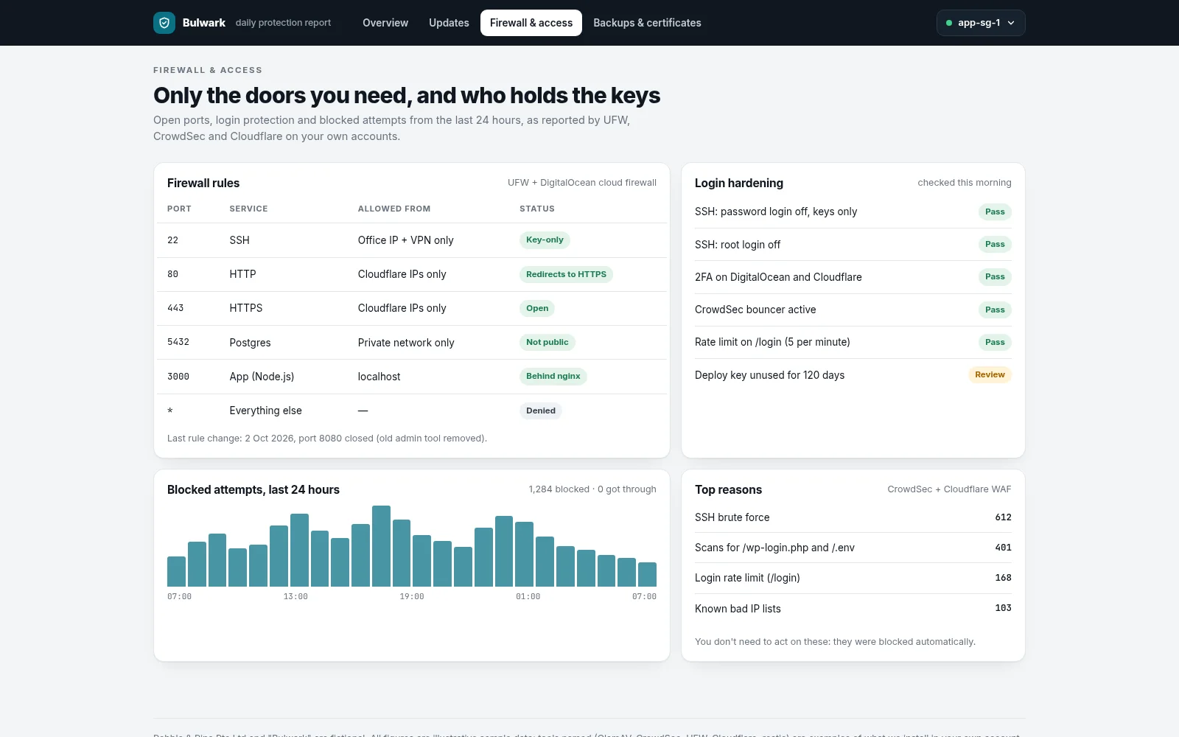Viewport: 1179px width, 737px height.
Task: Click the App (Node.js) service cell
Action: click(262, 377)
